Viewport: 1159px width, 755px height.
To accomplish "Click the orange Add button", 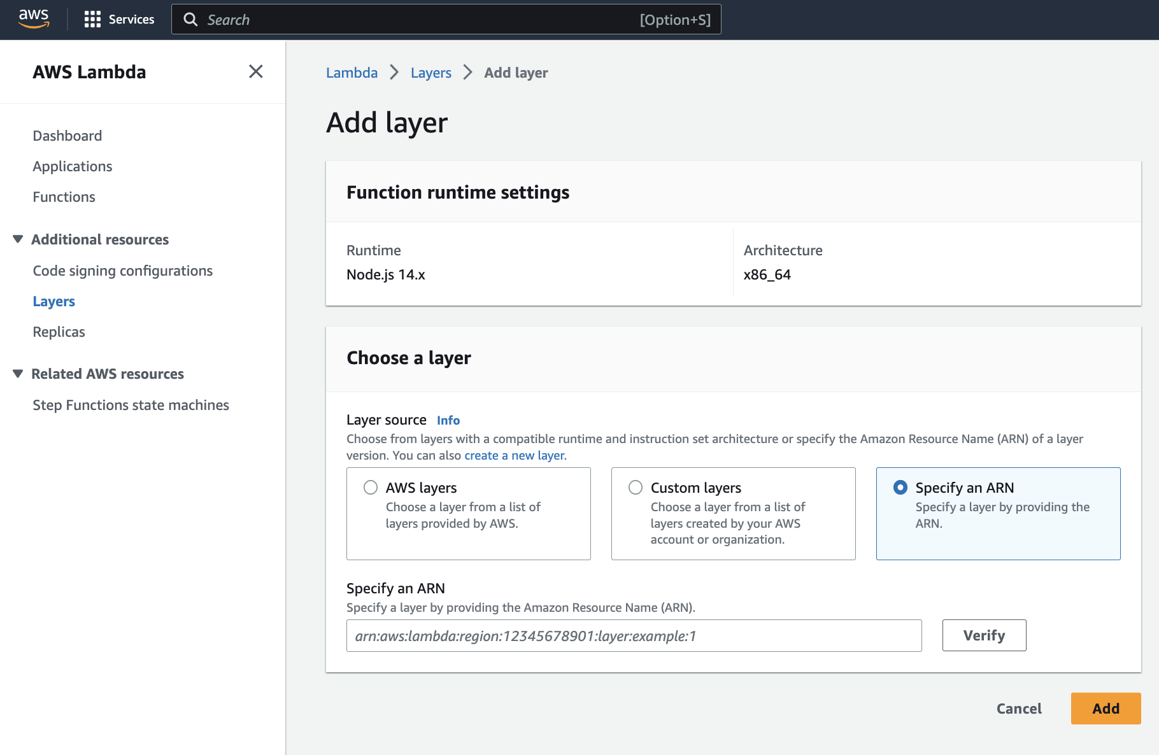I will click(x=1106, y=709).
